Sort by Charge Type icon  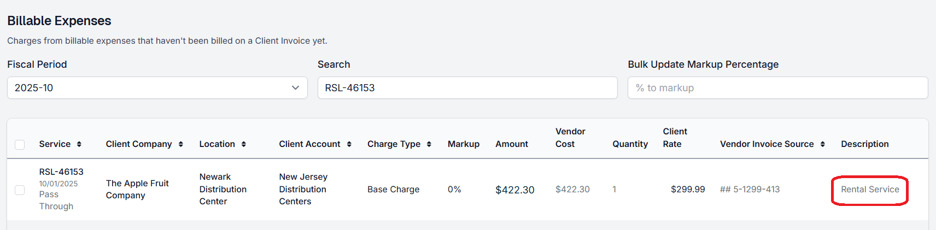[429, 144]
